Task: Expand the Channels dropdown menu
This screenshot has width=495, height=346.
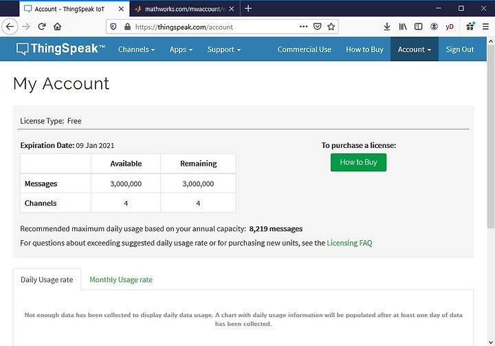Action: click(136, 50)
